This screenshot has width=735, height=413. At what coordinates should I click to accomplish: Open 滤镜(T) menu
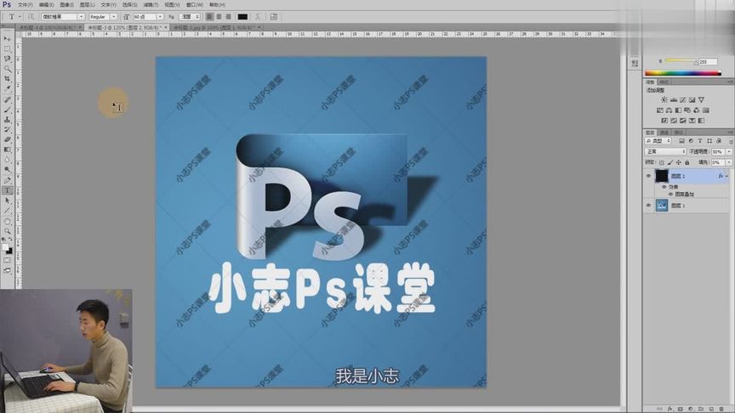click(151, 5)
